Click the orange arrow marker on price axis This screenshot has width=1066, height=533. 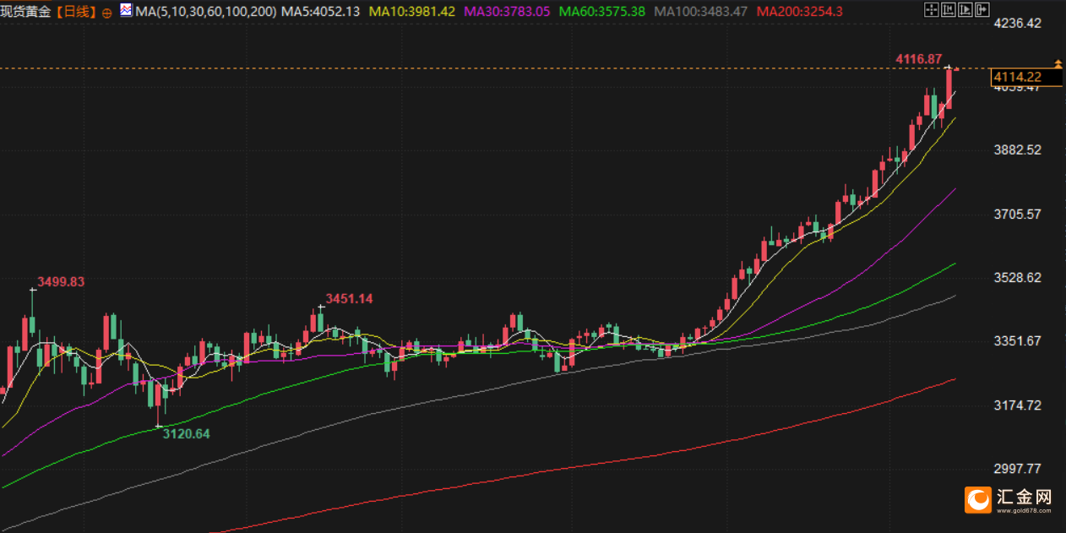[x=1058, y=64]
